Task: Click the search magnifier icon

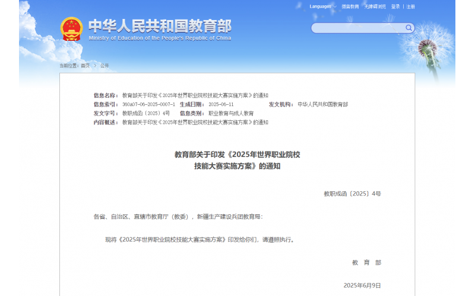Action: click(408, 28)
